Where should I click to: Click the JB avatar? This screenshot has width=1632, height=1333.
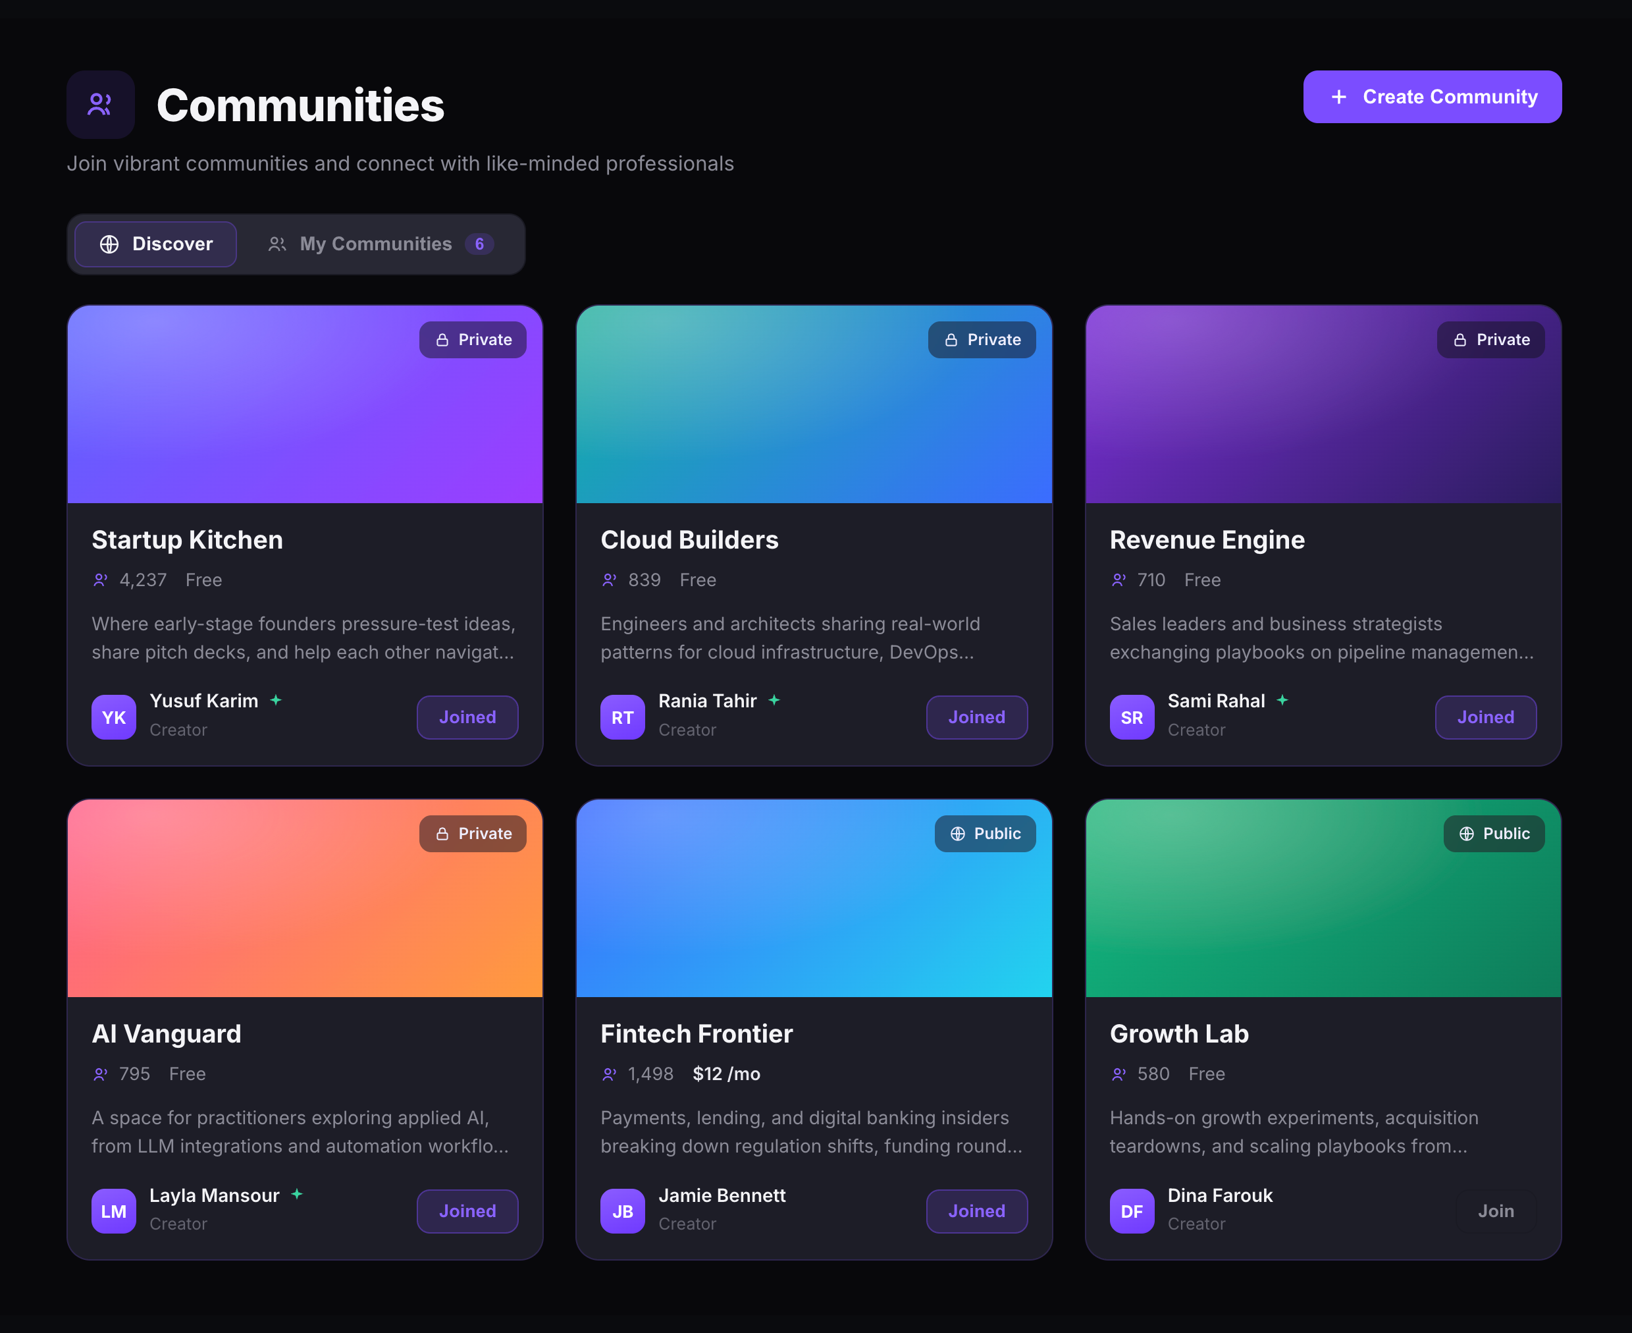[623, 1212]
